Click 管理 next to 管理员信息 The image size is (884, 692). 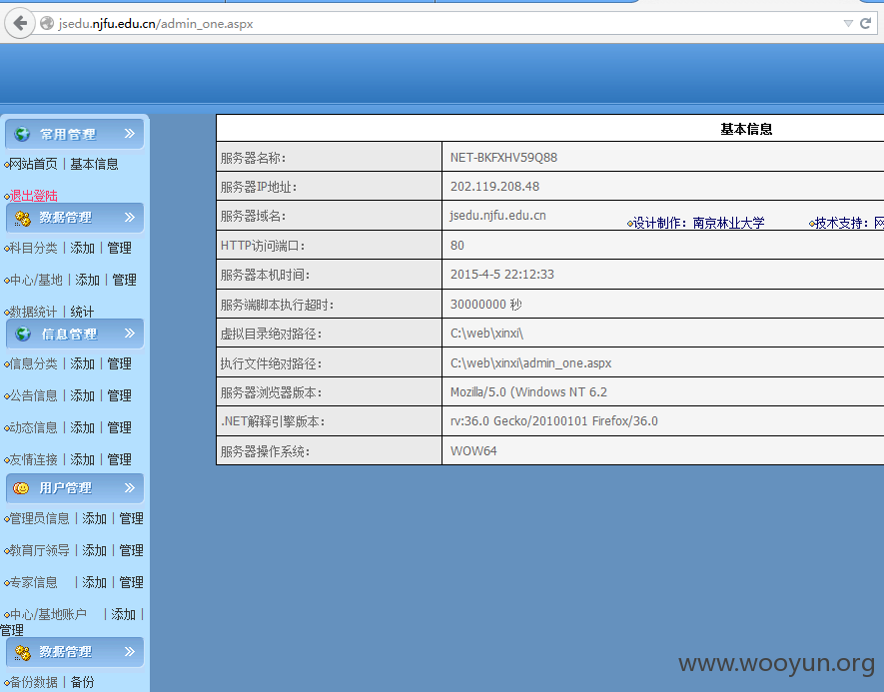(132, 518)
